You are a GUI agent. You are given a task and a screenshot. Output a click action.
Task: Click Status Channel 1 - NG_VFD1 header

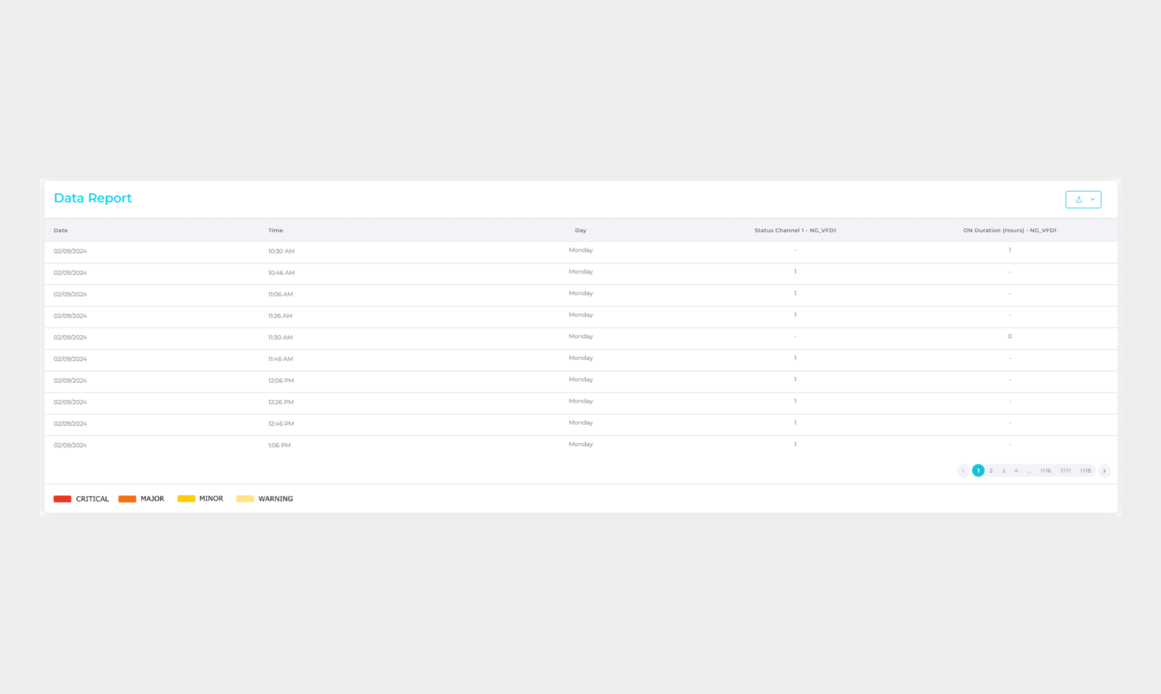pyautogui.click(x=795, y=230)
